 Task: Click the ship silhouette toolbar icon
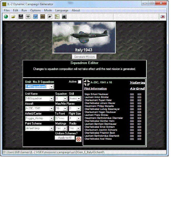click(x=50, y=17)
